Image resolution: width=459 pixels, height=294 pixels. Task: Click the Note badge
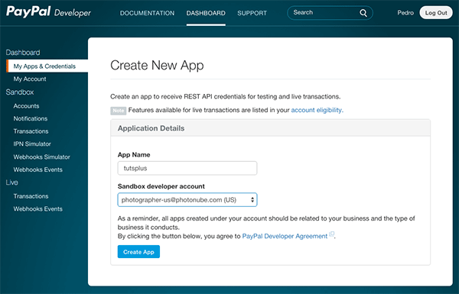119,111
